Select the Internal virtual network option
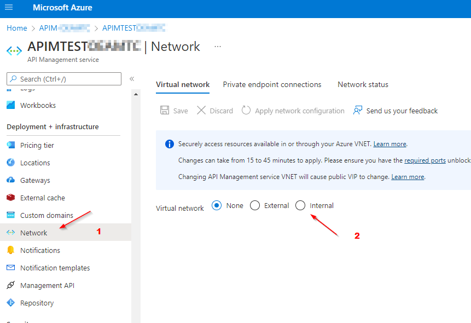The width and height of the screenshot is (471, 323). (300, 205)
